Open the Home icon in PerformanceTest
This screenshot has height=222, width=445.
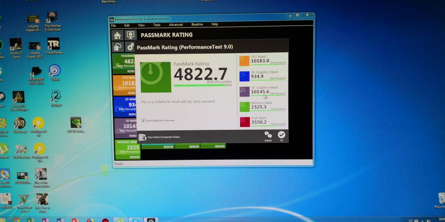click(x=118, y=35)
